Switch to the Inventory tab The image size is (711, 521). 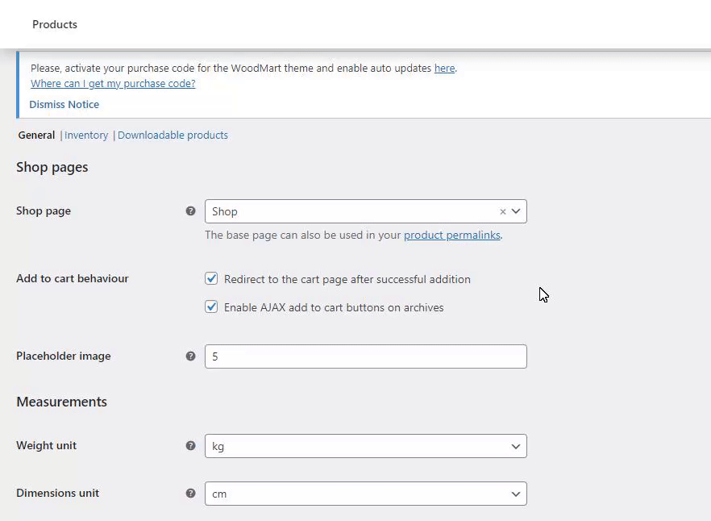pos(86,135)
